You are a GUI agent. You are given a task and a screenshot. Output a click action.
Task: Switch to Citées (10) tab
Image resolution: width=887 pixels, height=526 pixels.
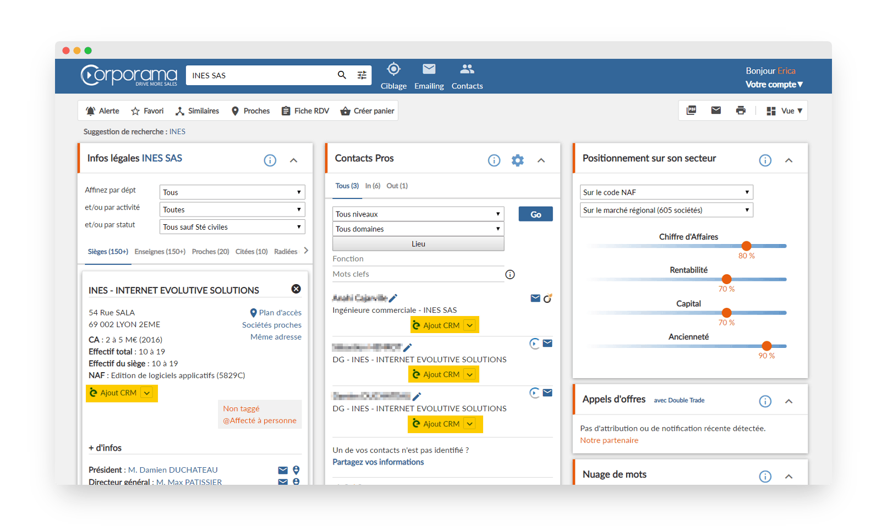pos(251,252)
